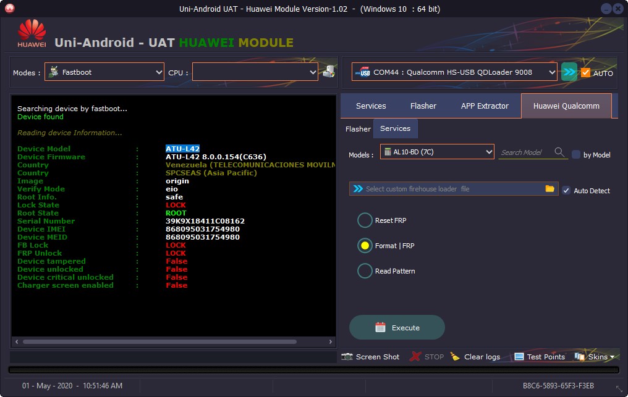Click the serial number 39K9X18411C08162
The width and height of the screenshot is (628, 397).
(205, 221)
